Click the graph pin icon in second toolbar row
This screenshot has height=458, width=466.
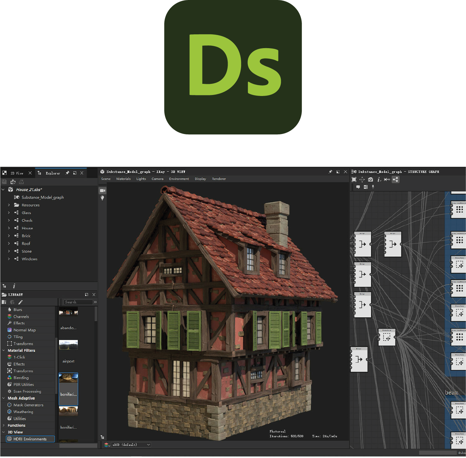coord(373,187)
